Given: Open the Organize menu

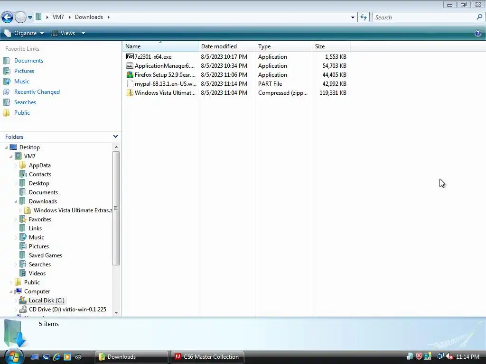Looking at the screenshot, I should 24,33.
